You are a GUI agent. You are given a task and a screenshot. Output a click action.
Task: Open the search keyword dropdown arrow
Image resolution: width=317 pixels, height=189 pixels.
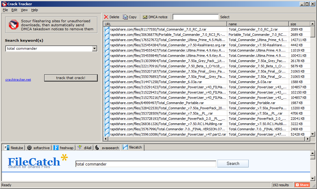(94, 49)
